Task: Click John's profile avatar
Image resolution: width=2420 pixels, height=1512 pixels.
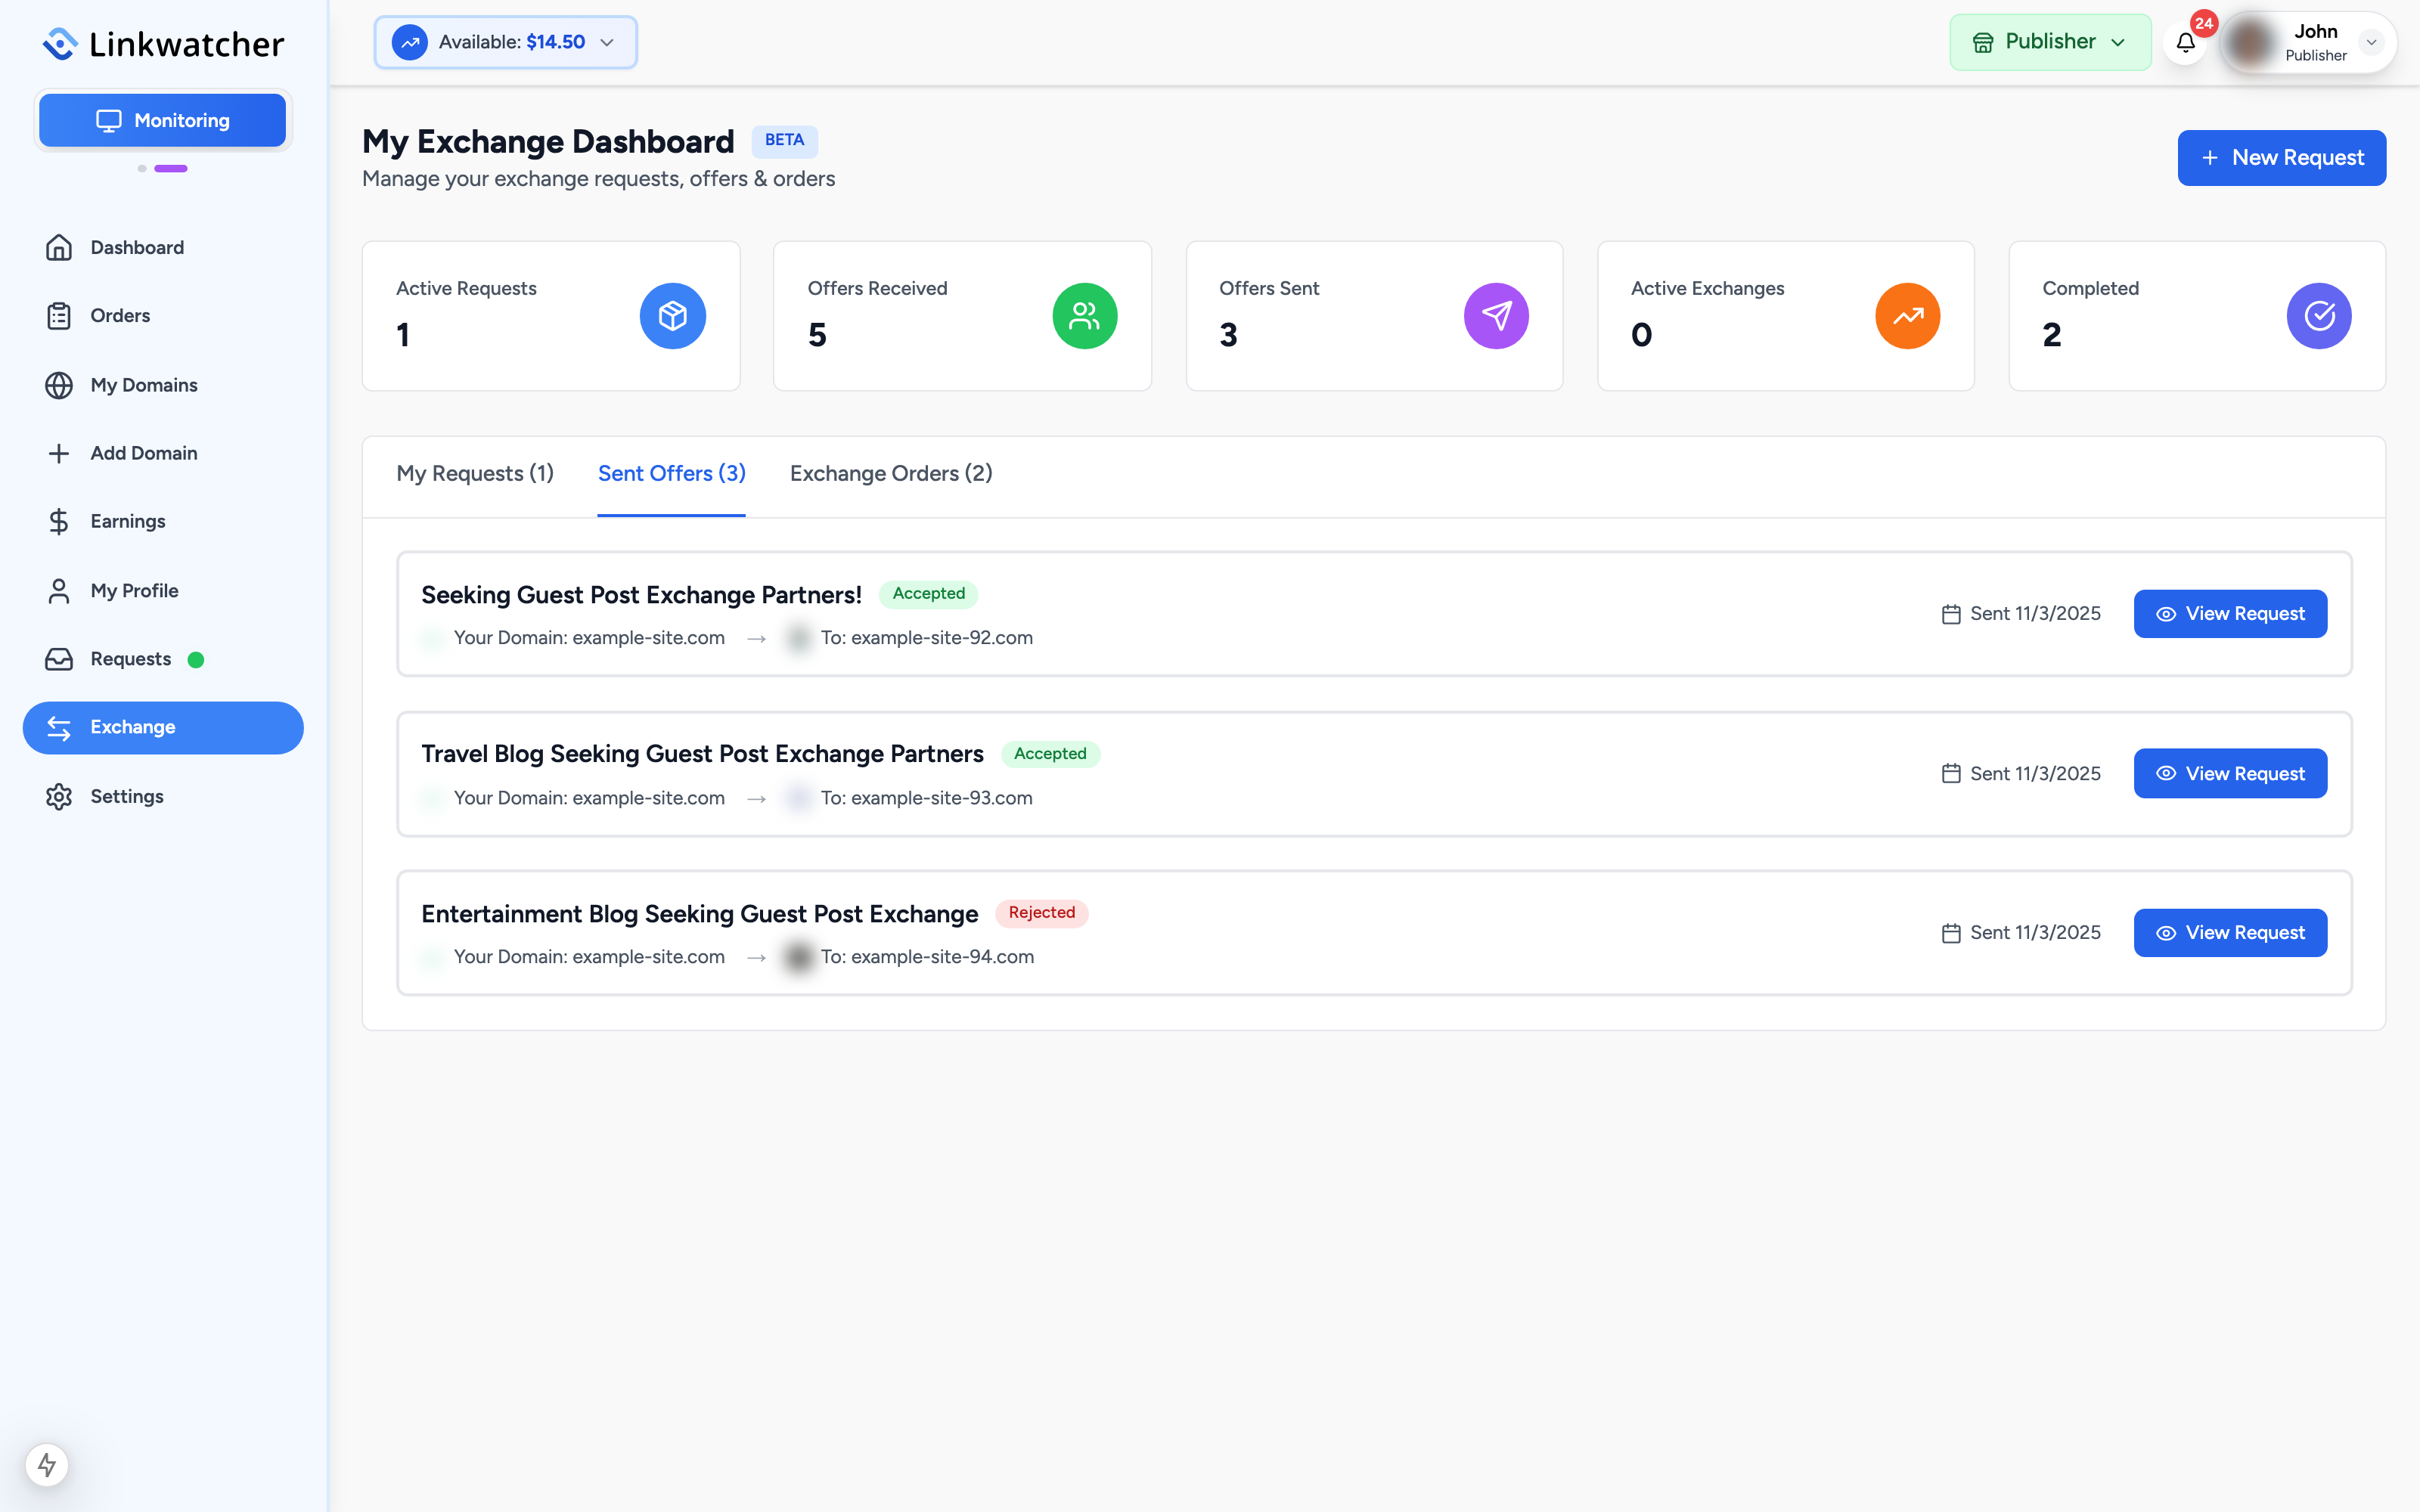Action: [x=2251, y=42]
